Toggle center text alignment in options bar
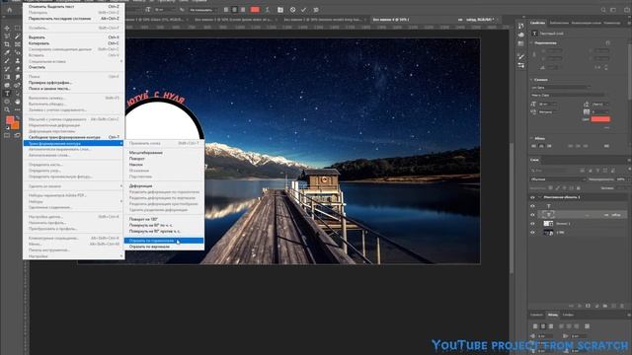Screen dimensions: 632x355 (x=234, y=10)
